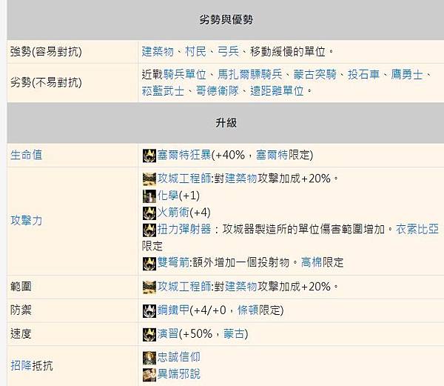Open the 招降 link in row header
Screen dimensions: 444x386
21,365
